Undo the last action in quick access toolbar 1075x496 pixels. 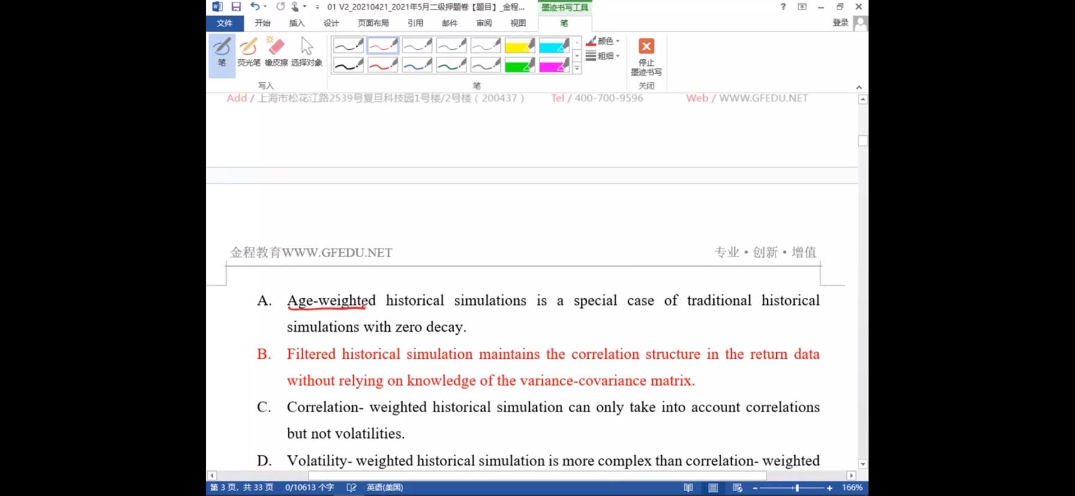(255, 7)
